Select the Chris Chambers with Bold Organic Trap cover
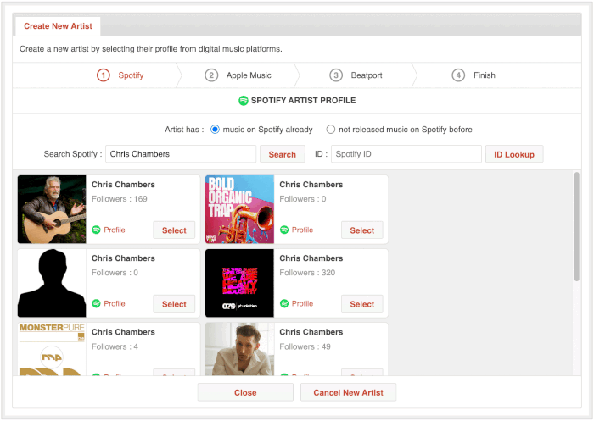The height and width of the screenshot is (421, 594). [362, 230]
